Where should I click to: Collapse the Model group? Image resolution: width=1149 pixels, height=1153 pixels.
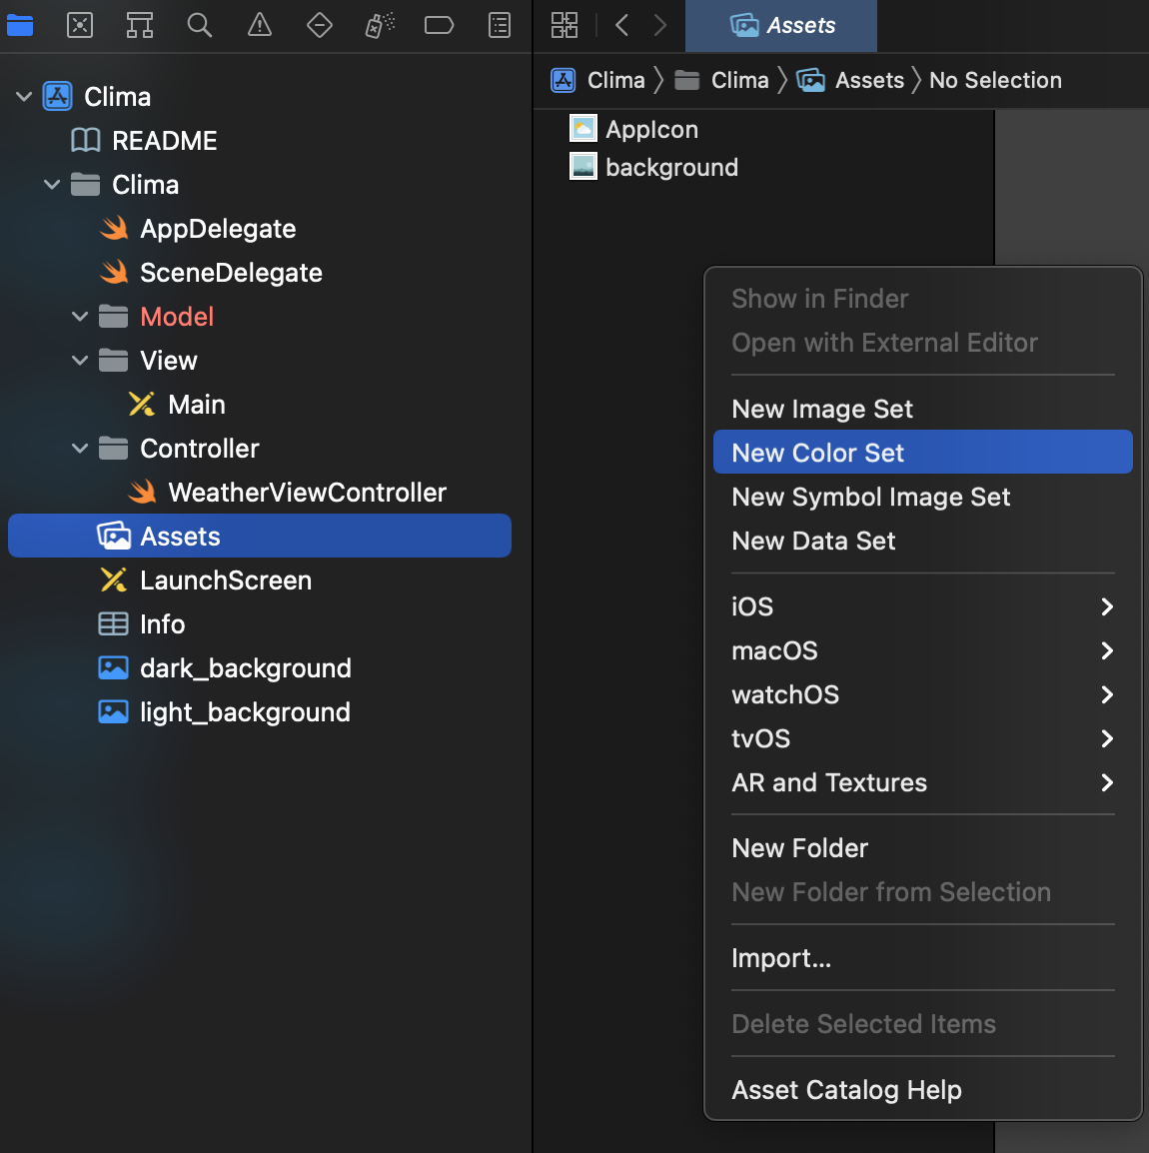coord(80,317)
